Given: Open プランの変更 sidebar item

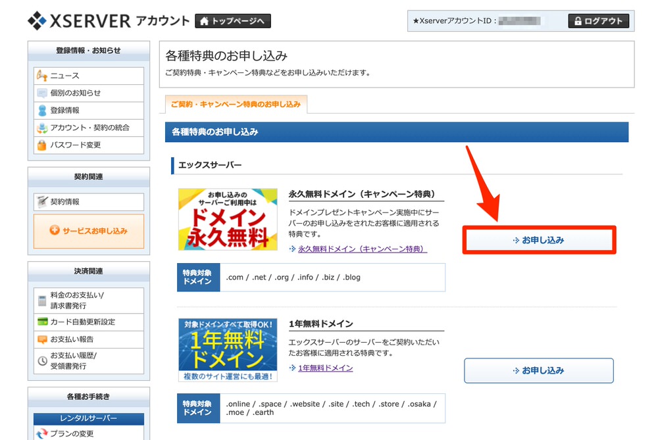Looking at the screenshot, I should (x=89, y=433).
